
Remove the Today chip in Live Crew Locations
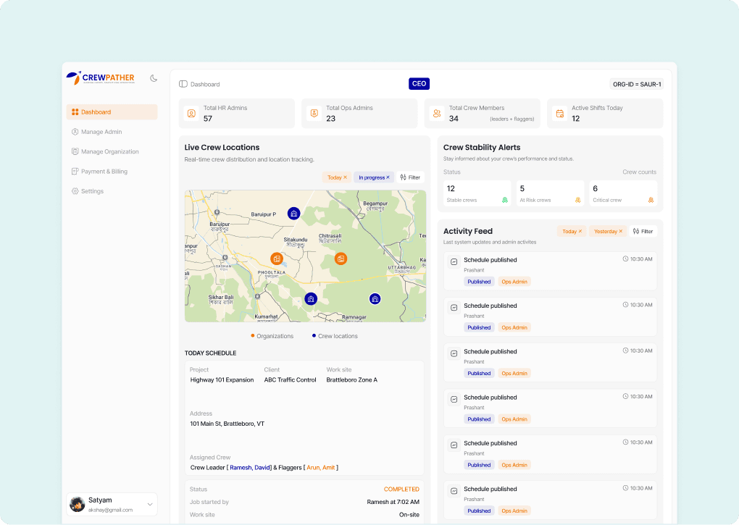click(345, 177)
